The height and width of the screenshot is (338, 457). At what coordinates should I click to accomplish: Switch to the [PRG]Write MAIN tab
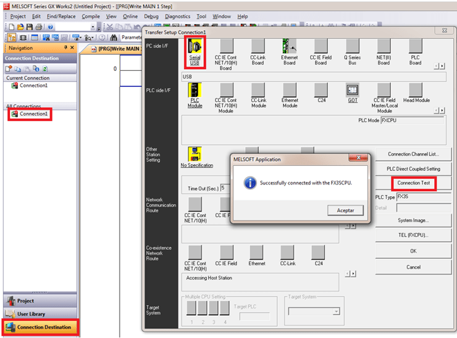(116, 49)
